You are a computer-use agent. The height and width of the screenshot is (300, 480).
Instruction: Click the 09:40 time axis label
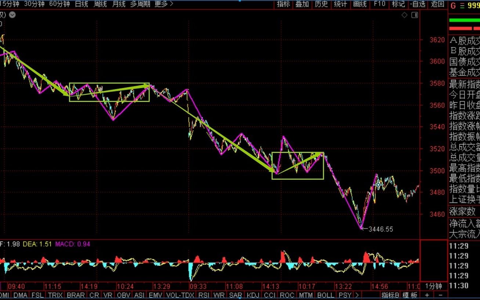[16, 286]
